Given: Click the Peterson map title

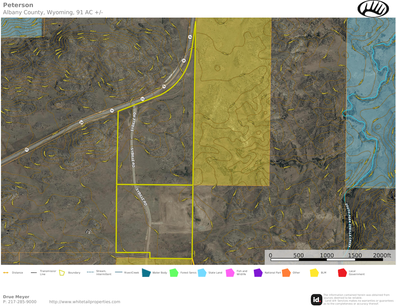Looking at the screenshot, I should [x=18, y=5].
